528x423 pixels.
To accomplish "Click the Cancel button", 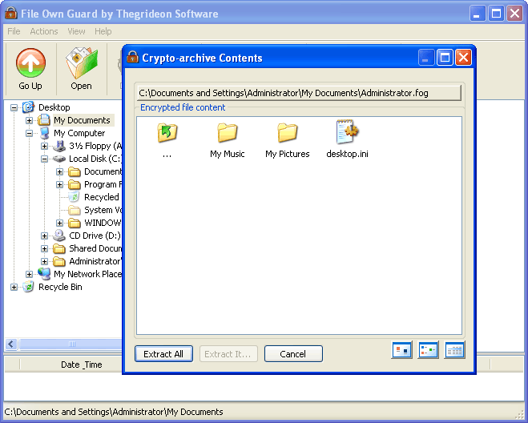I will (x=293, y=353).
